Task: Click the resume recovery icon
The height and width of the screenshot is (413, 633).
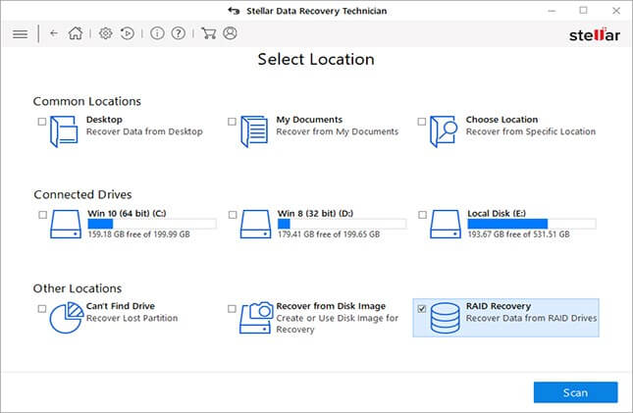Action: 128,33
